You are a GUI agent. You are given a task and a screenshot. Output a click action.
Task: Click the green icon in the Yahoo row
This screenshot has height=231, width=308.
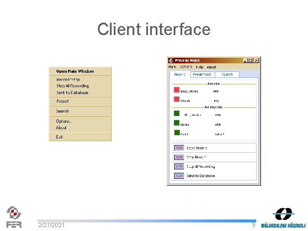coord(177,132)
